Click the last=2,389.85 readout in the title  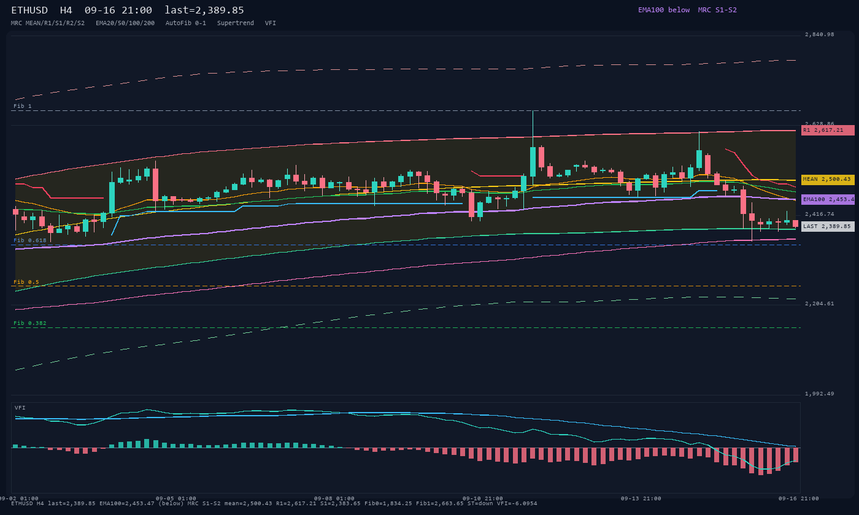pos(204,10)
